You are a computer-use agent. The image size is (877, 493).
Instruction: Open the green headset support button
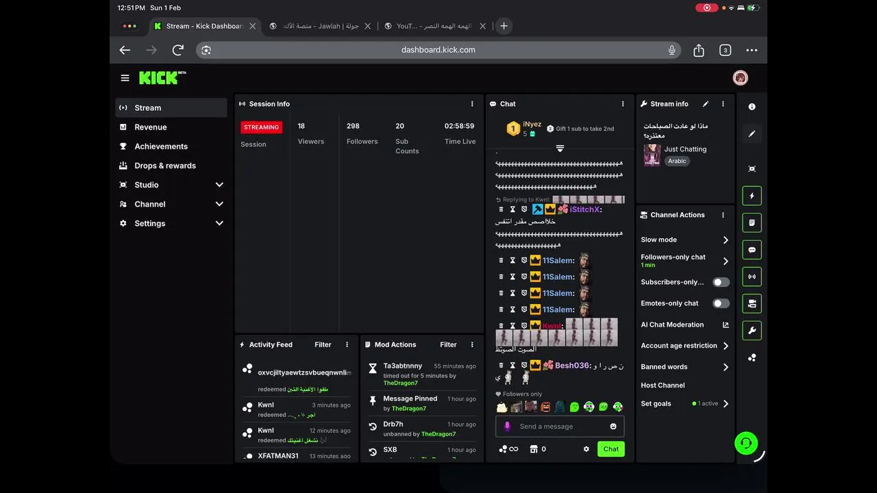pyautogui.click(x=746, y=443)
